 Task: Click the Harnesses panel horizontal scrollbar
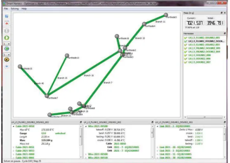point(204,117)
